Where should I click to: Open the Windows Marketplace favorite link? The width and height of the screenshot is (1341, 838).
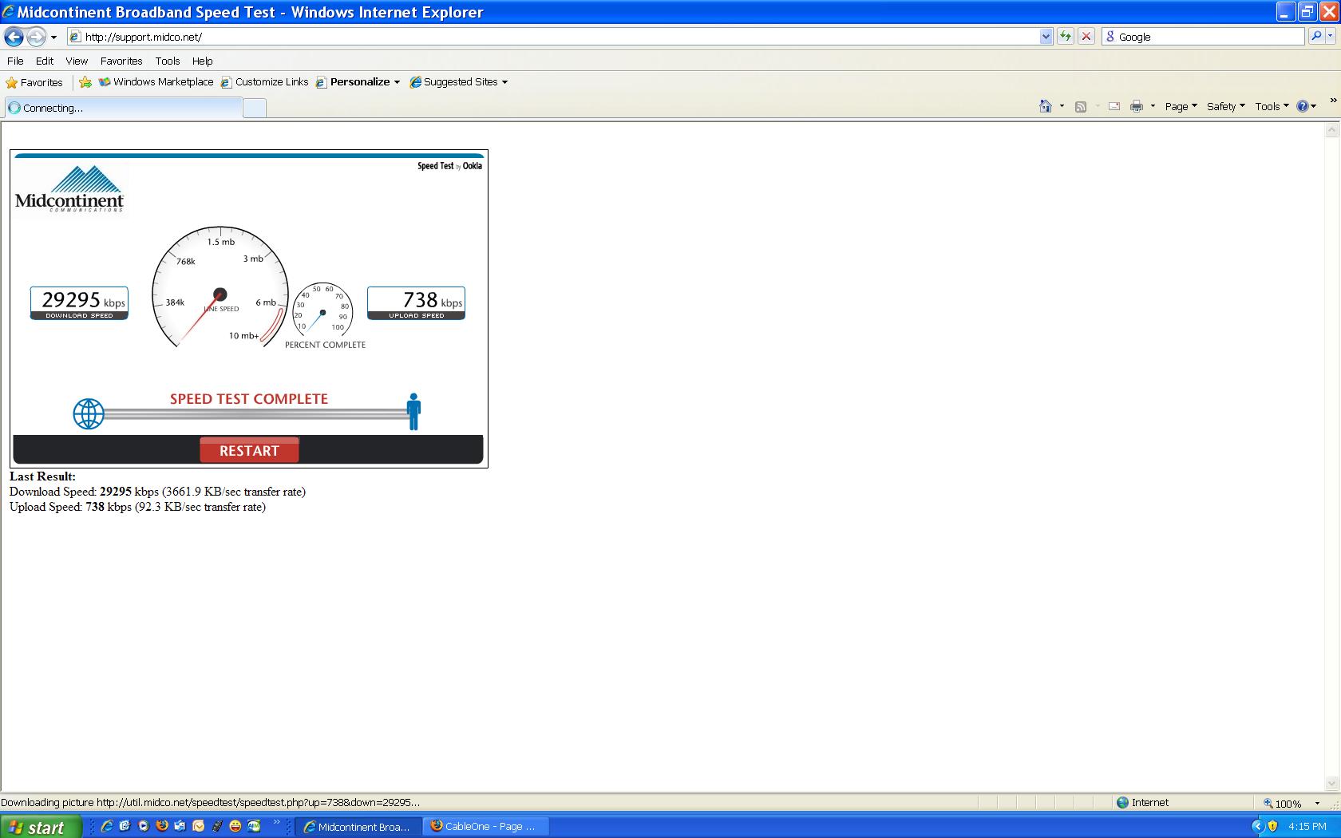tap(156, 82)
